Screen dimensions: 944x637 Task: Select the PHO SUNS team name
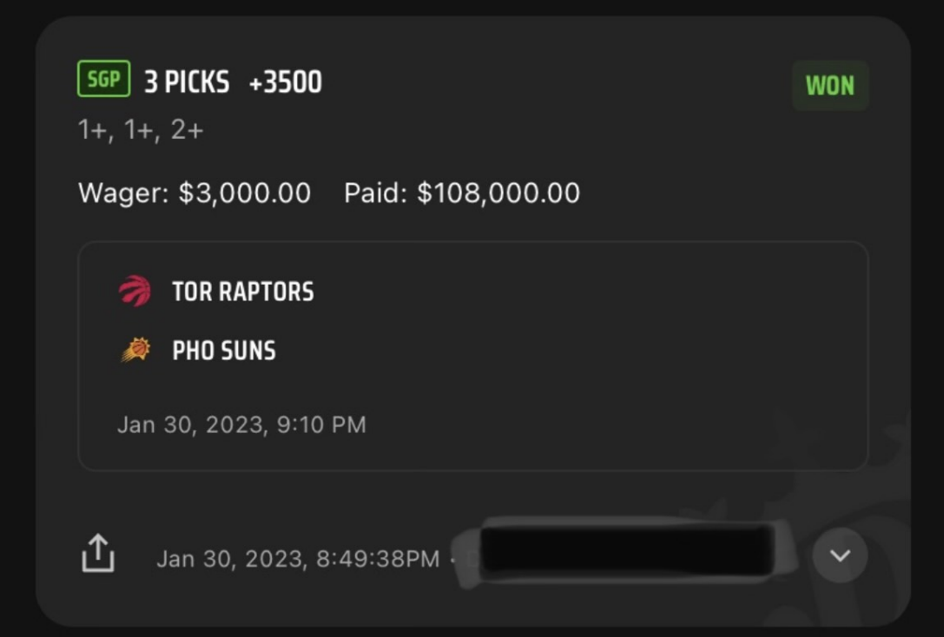pyautogui.click(x=224, y=351)
